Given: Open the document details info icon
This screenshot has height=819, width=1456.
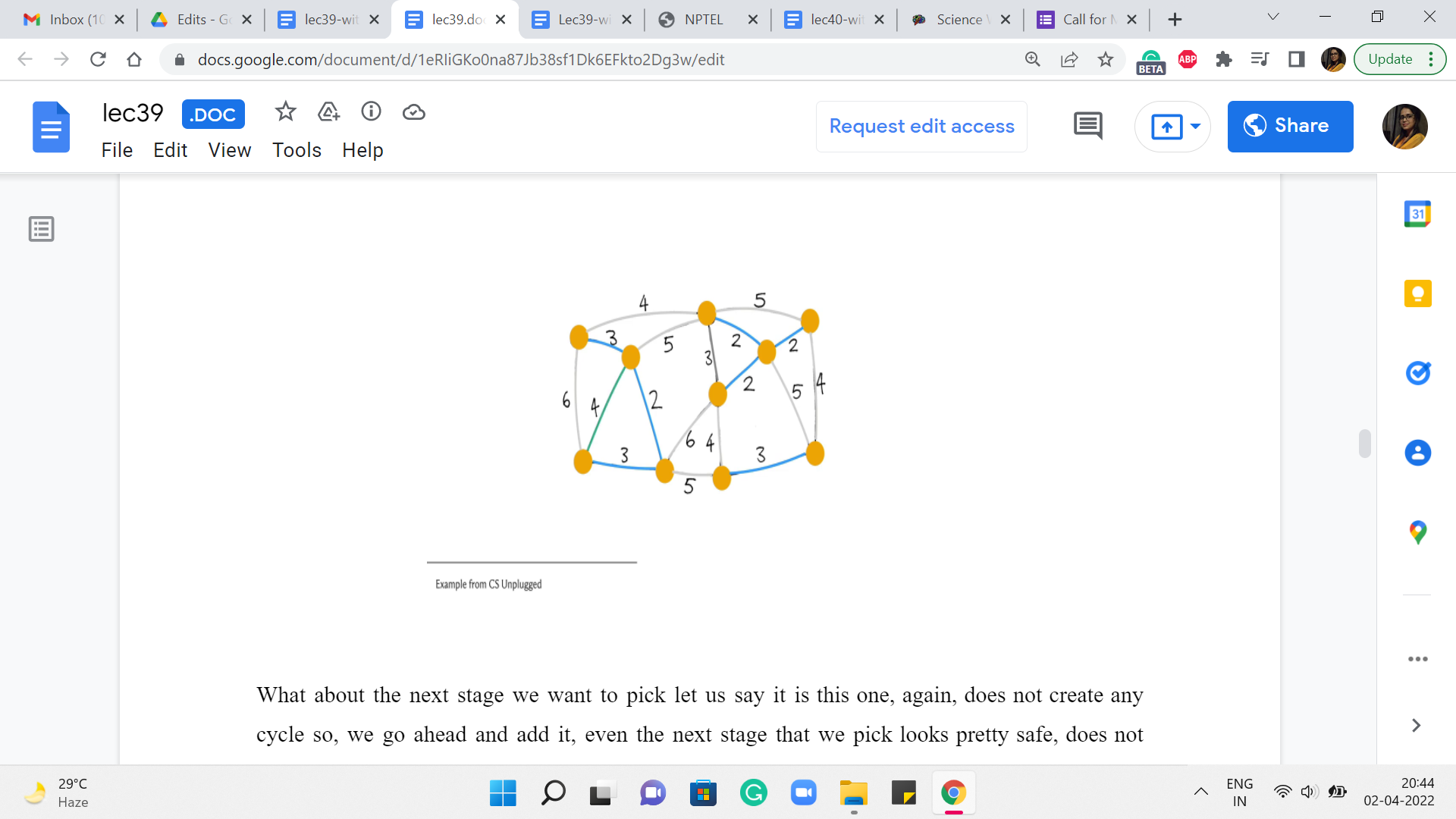Looking at the screenshot, I should (x=371, y=112).
